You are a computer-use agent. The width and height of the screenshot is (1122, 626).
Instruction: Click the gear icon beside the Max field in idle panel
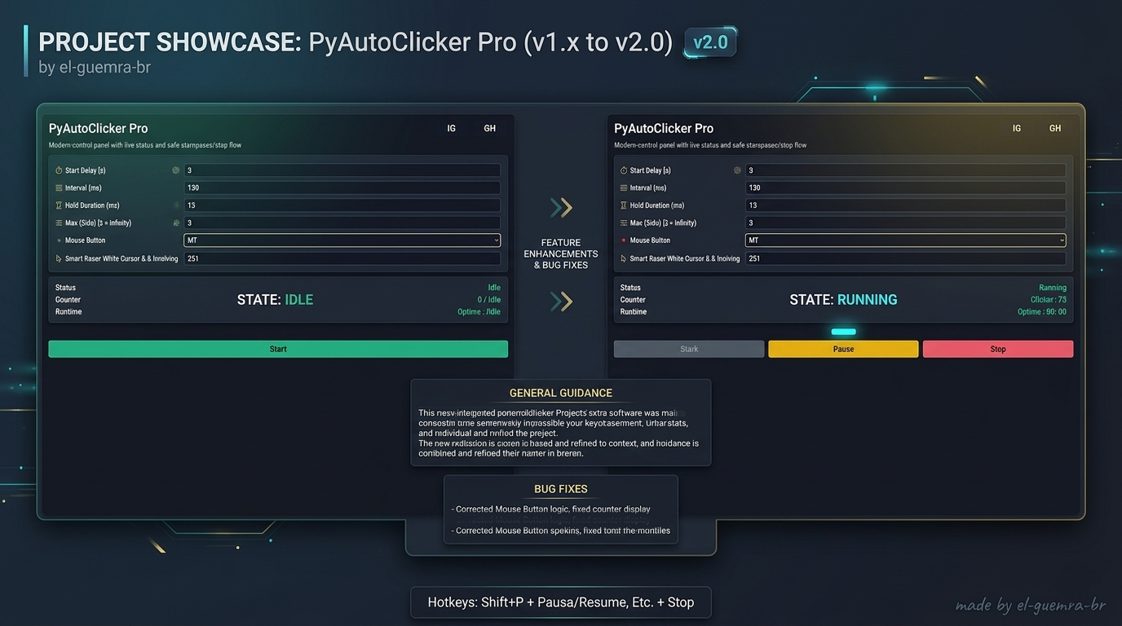click(176, 223)
